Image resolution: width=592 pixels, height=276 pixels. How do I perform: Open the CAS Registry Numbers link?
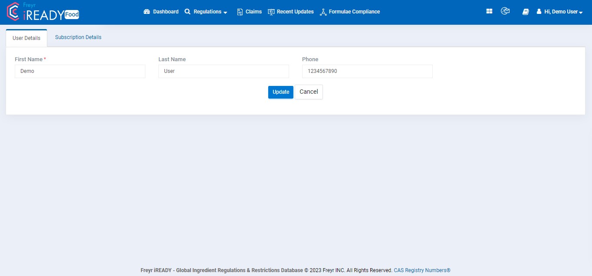click(x=422, y=270)
